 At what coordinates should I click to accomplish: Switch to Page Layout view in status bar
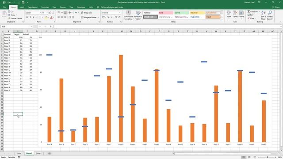[249, 157]
